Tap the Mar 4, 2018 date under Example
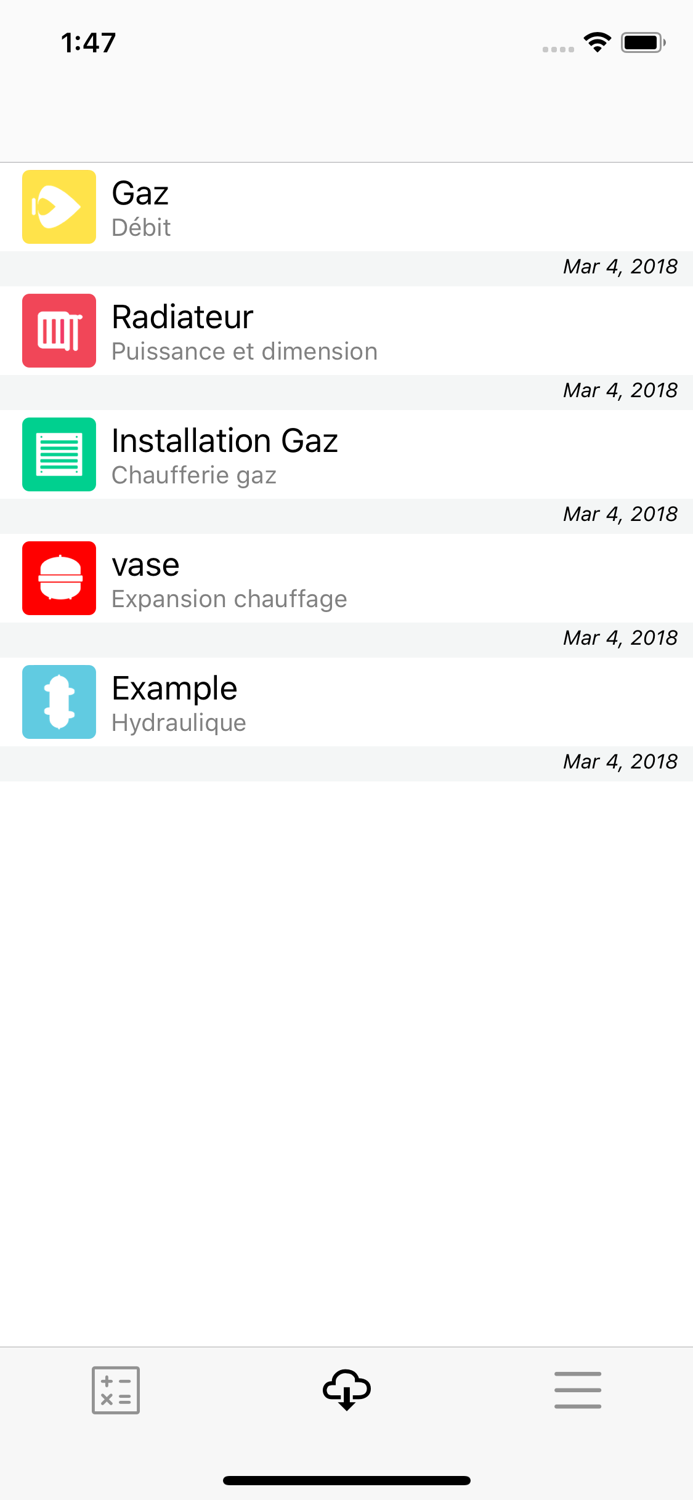The width and height of the screenshot is (693, 1500). 620,762
